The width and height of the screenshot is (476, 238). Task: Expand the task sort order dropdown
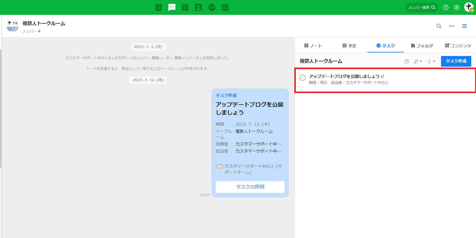tap(418, 61)
